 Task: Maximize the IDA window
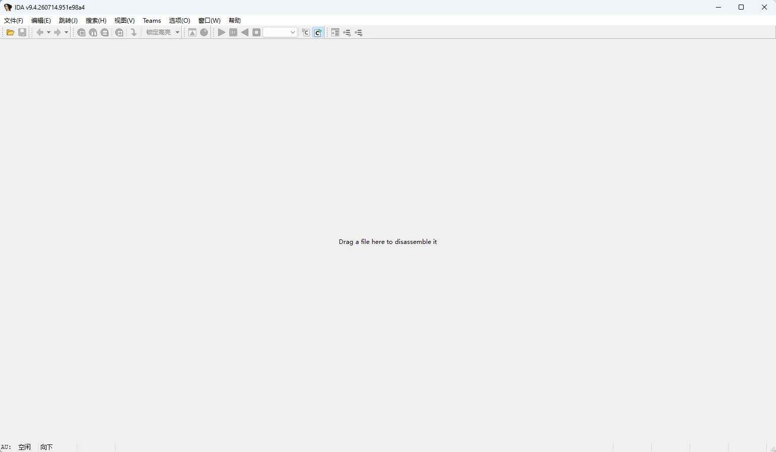coord(741,7)
